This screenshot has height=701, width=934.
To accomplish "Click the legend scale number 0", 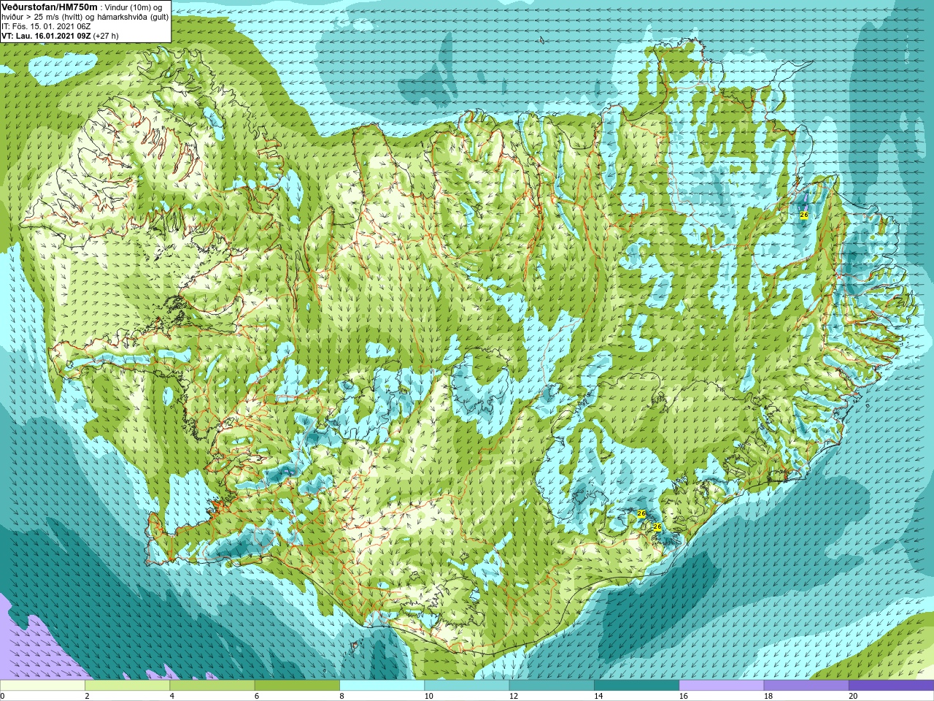I will point(2,696).
